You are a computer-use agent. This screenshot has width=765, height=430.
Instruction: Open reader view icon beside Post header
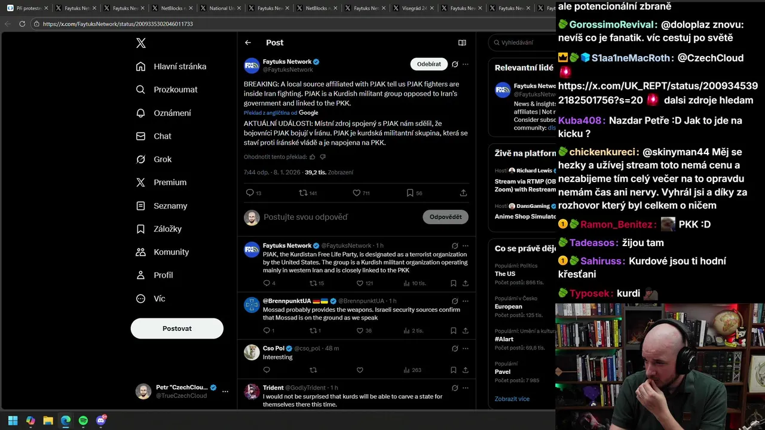(462, 42)
